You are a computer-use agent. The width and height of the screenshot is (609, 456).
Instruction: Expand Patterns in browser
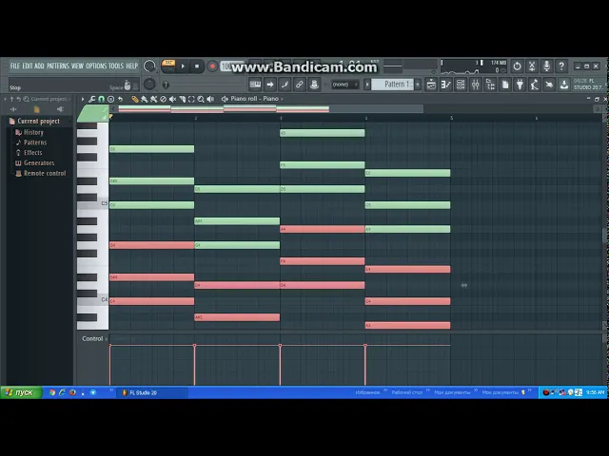35,142
